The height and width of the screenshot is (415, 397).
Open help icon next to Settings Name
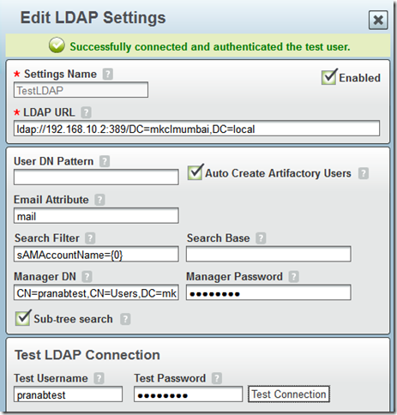point(108,75)
